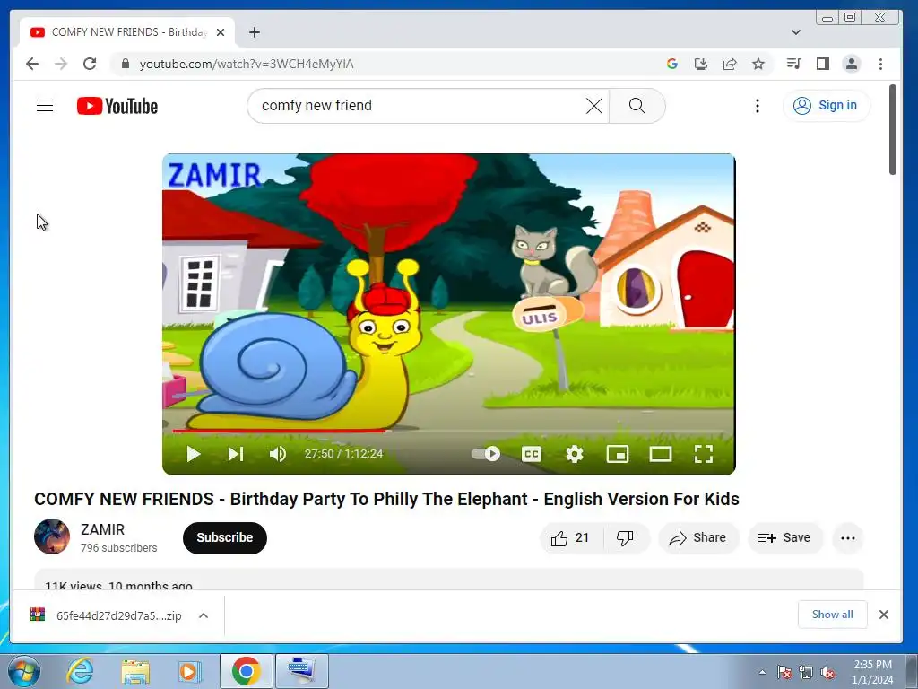
Task: Select the COMFY NEW FRIENDS tab
Action: click(x=127, y=32)
